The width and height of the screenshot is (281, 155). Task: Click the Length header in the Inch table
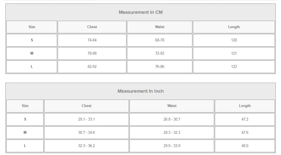245,106
